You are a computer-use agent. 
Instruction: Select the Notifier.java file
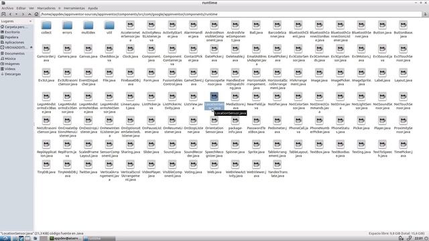click(277, 99)
